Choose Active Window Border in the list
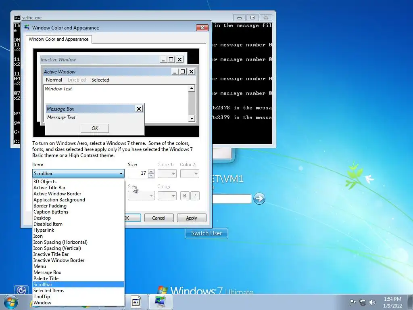Viewport: 413px width, 310px height. [78, 194]
